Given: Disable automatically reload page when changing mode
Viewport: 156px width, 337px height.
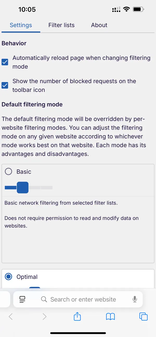Looking at the screenshot, I should [x=5, y=62].
